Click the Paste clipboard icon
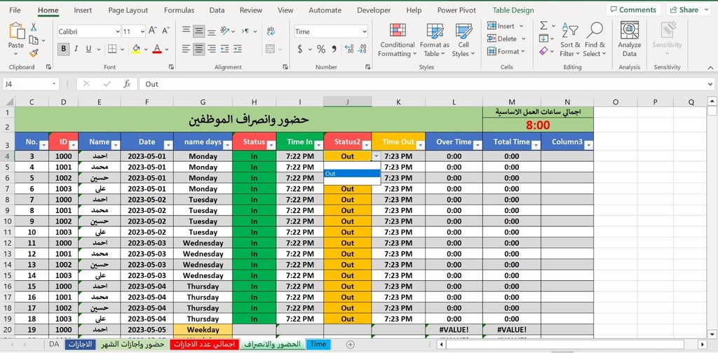The image size is (718, 353). pos(16,31)
